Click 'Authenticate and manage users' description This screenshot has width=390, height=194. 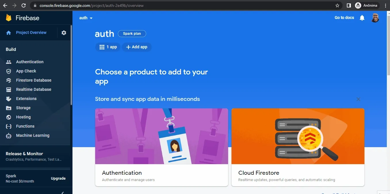pos(128,180)
